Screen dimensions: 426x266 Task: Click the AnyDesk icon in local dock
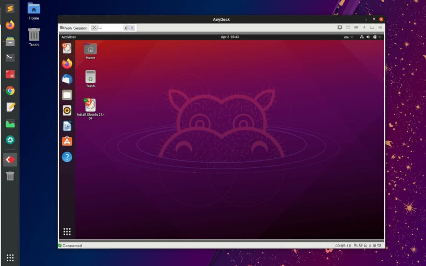[x=10, y=159]
